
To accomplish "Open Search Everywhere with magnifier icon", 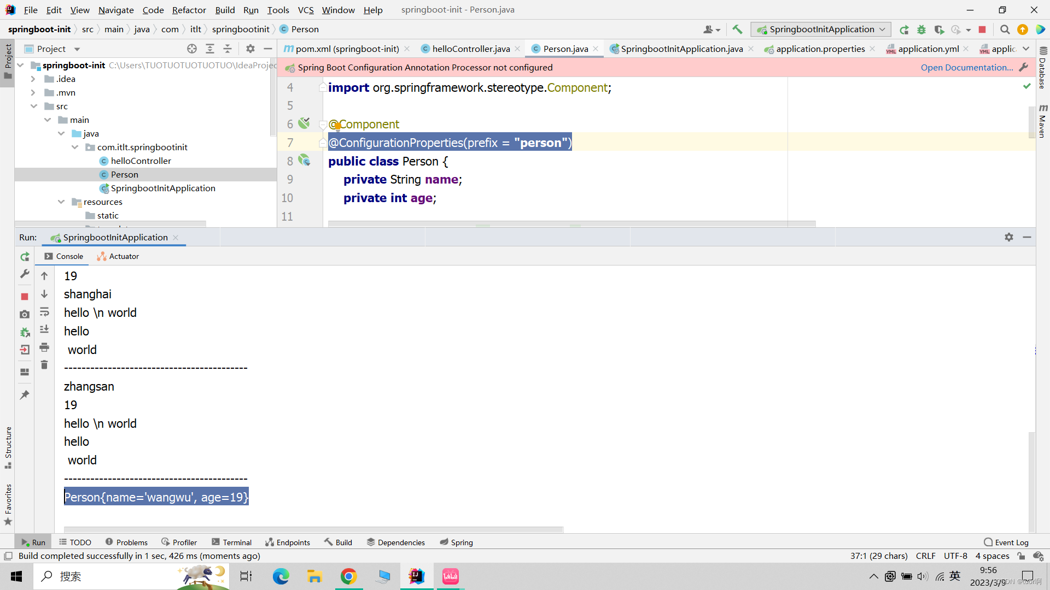I will [x=1005, y=29].
